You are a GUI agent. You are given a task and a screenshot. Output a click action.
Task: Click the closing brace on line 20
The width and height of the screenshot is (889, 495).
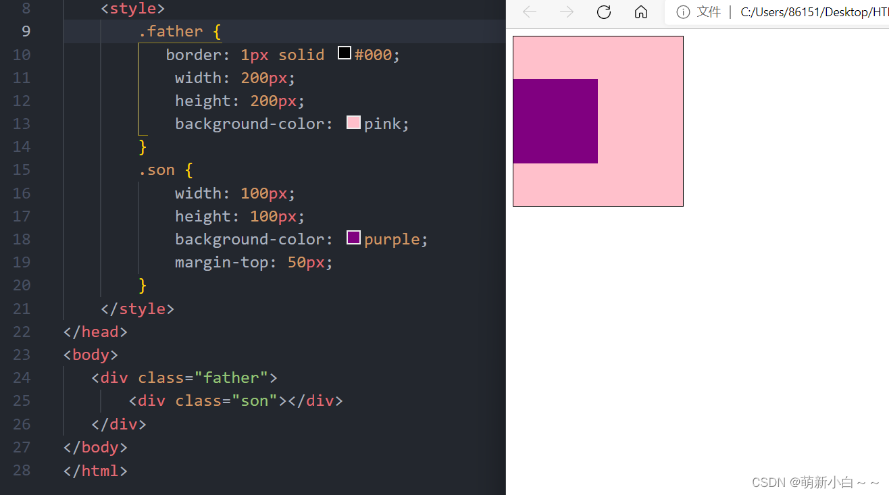[x=143, y=285]
